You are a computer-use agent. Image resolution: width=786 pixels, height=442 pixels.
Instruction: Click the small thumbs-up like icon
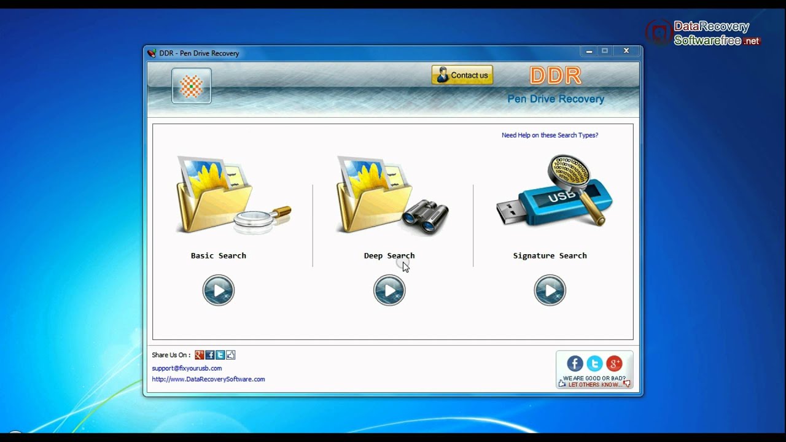click(231, 355)
